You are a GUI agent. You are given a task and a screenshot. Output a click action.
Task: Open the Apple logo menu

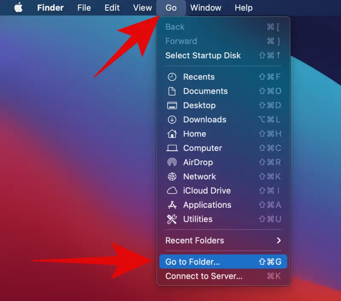[x=18, y=8]
